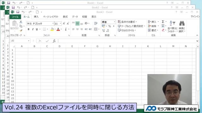The image size is (202, 113).
Task: Click the 書式 cells button
Action: [x=153, y=30]
